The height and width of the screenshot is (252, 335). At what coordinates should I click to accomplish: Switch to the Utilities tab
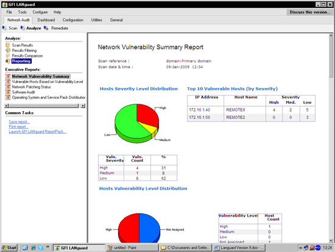coord(97,20)
